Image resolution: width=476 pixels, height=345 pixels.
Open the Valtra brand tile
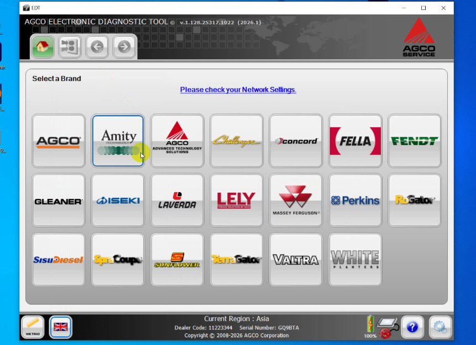tap(295, 259)
